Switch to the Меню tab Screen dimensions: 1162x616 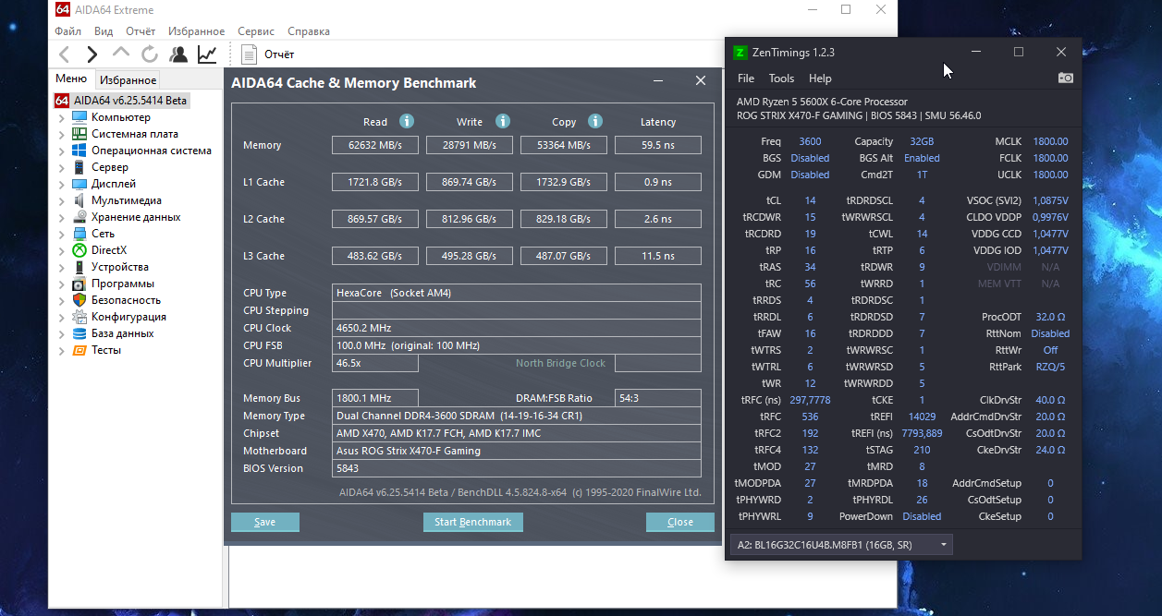71,79
